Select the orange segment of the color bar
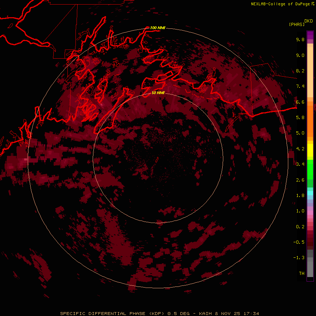Viewport: 316px width, 316px height. pyautogui.click(x=310, y=121)
